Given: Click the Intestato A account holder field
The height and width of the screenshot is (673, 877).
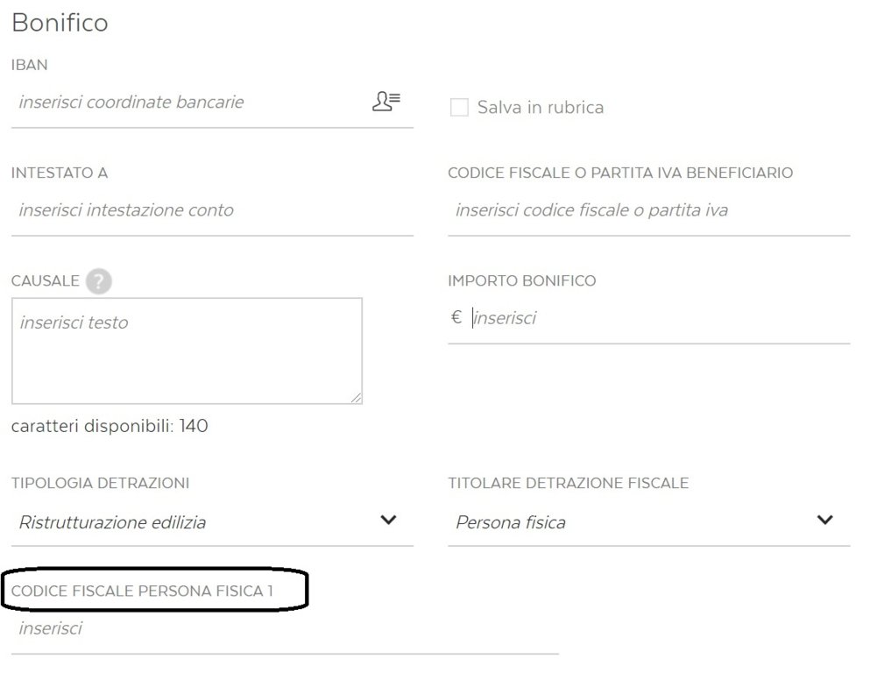Looking at the screenshot, I should [212, 210].
